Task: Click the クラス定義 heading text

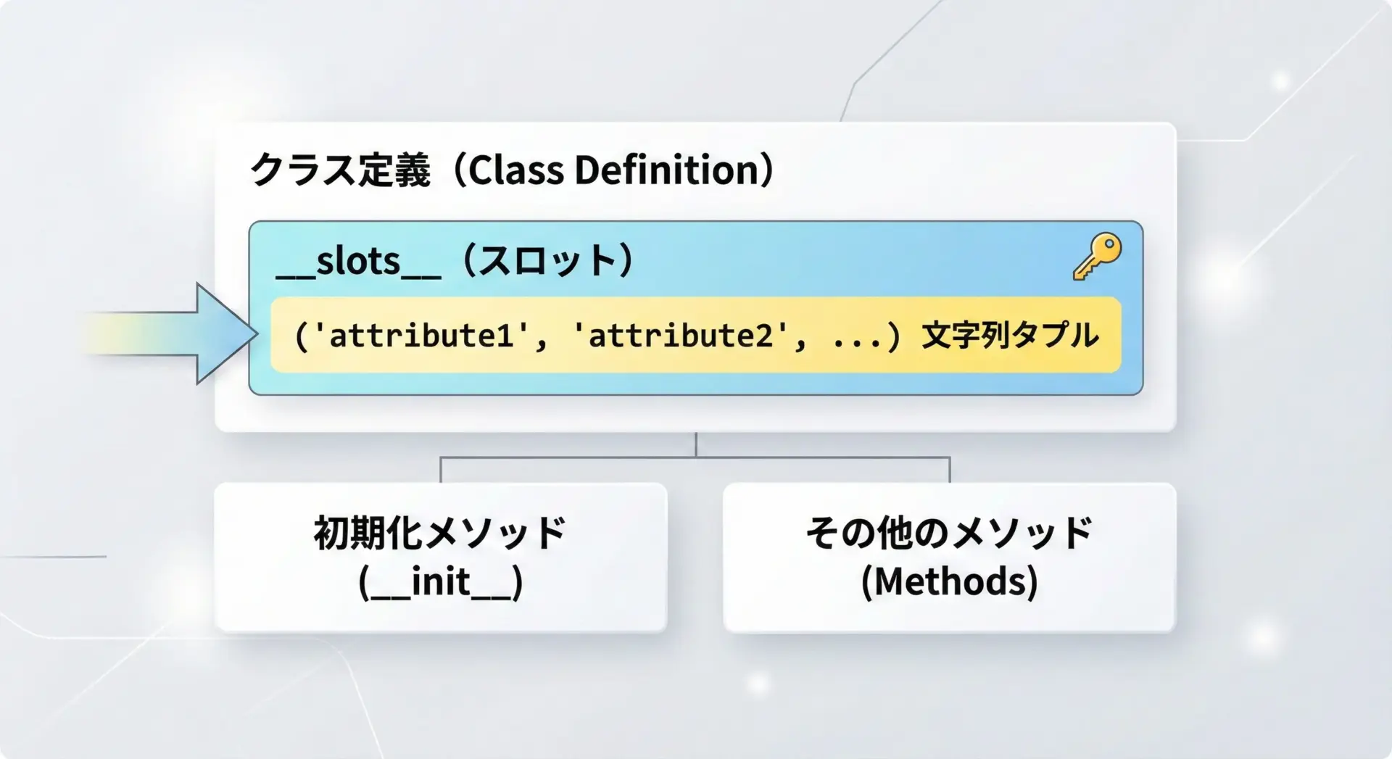Action: coord(340,170)
